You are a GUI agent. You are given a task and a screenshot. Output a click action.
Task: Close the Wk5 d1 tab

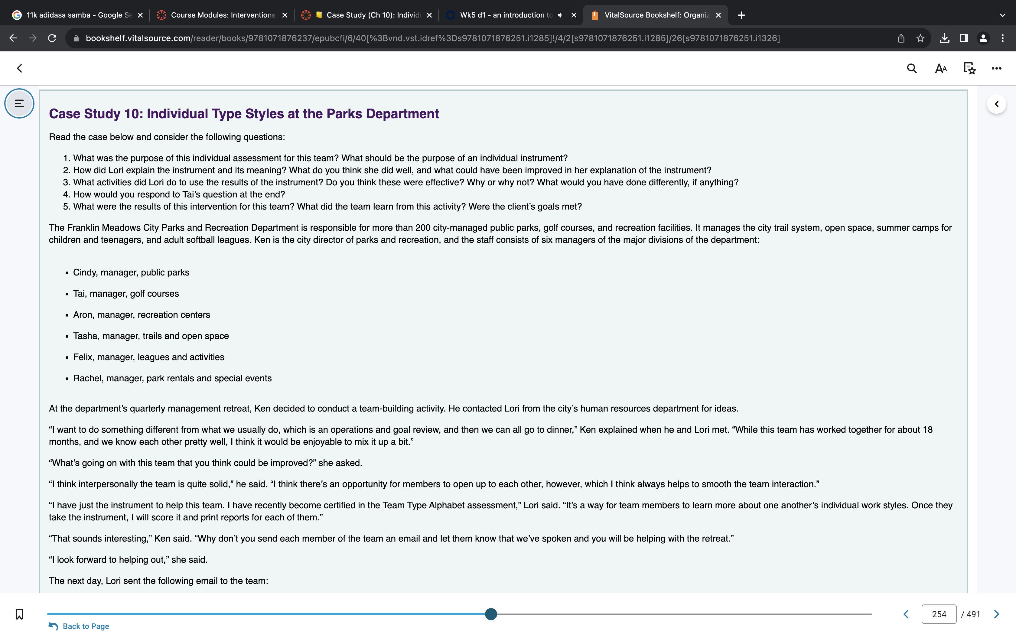[574, 15]
